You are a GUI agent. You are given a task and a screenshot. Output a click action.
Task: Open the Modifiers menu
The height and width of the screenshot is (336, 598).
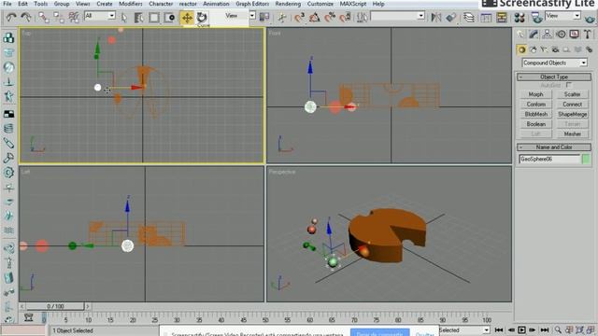131,4
